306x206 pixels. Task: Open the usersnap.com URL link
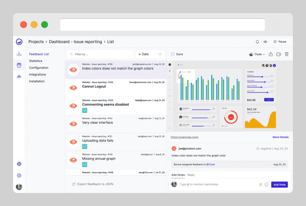point(184,137)
